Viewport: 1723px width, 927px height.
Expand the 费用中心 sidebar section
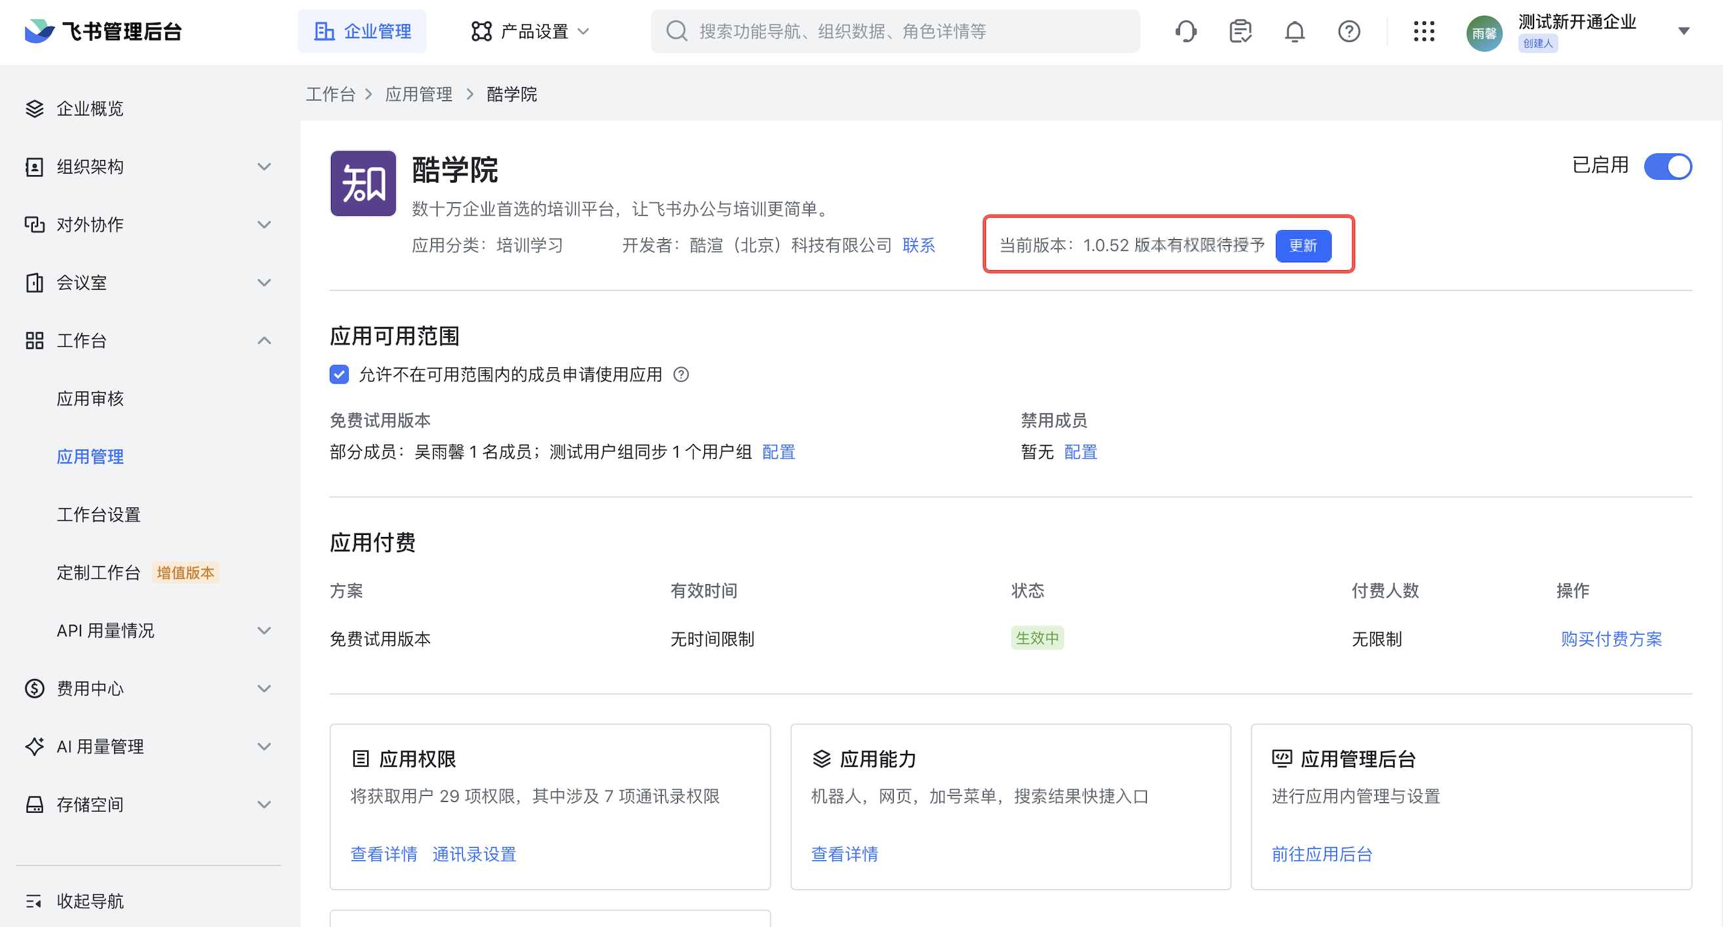coord(264,688)
